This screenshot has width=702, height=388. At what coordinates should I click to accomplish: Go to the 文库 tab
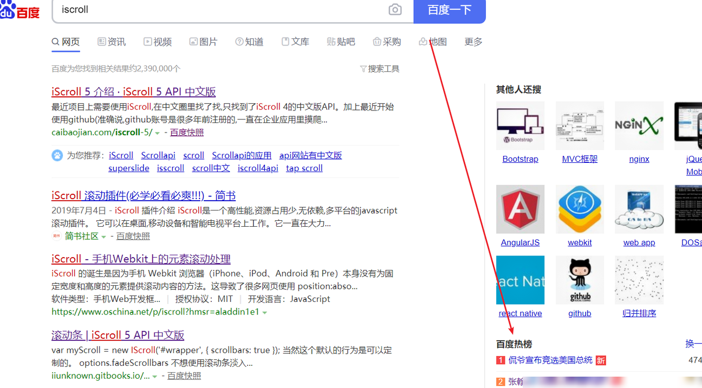[296, 42]
